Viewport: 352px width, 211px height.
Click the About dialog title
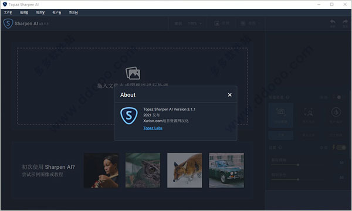[128, 95]
